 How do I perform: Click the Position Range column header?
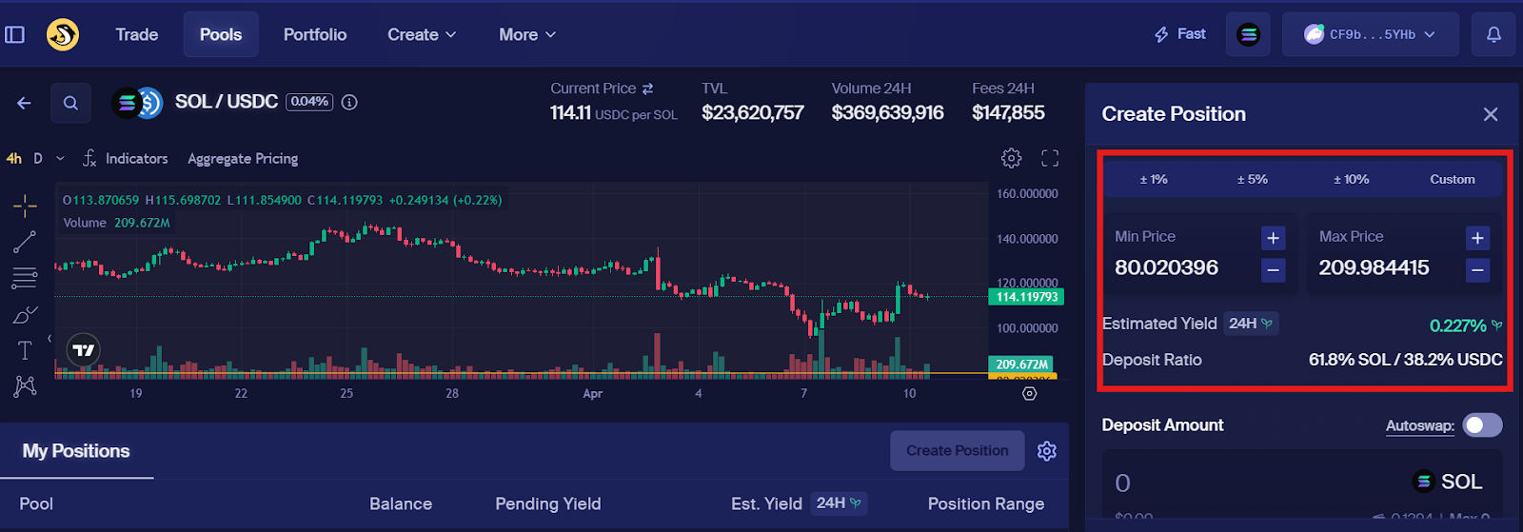986,503
